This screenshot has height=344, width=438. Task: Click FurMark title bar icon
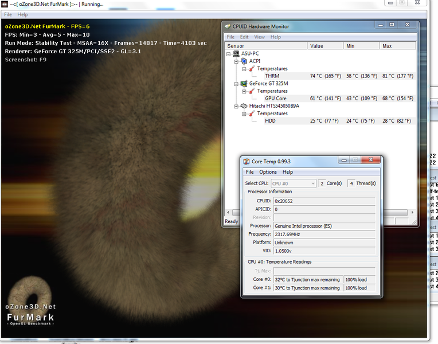(x=5, y=4)
